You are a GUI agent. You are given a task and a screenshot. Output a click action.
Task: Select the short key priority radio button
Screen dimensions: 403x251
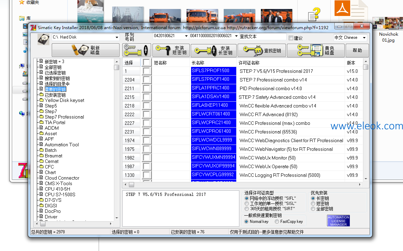(x=313, y=204)
